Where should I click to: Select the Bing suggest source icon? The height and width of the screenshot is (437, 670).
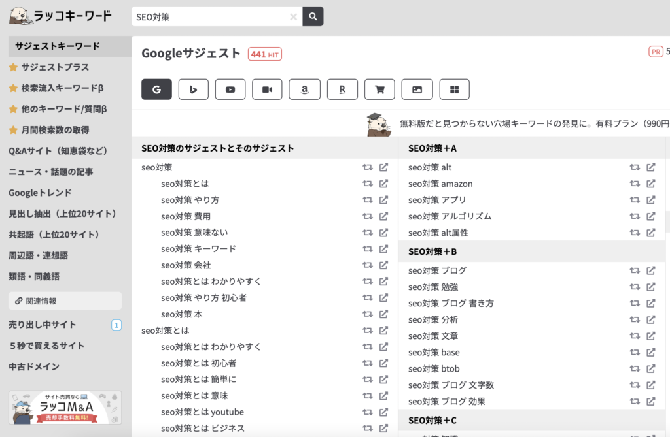pos(193,89)
